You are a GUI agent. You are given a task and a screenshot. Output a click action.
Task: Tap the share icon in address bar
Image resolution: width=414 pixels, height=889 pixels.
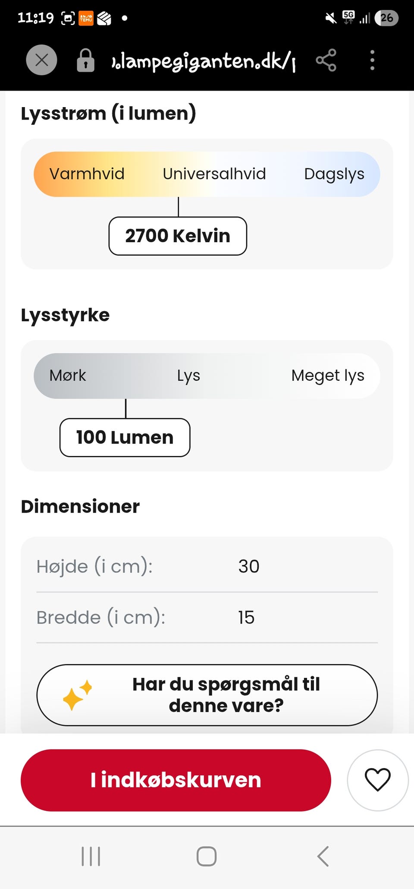[326, 60]
